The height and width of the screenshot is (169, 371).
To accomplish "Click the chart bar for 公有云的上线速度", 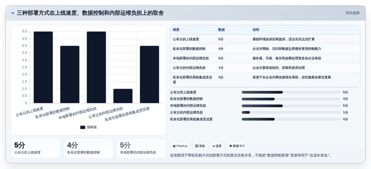I will point(43,67).
